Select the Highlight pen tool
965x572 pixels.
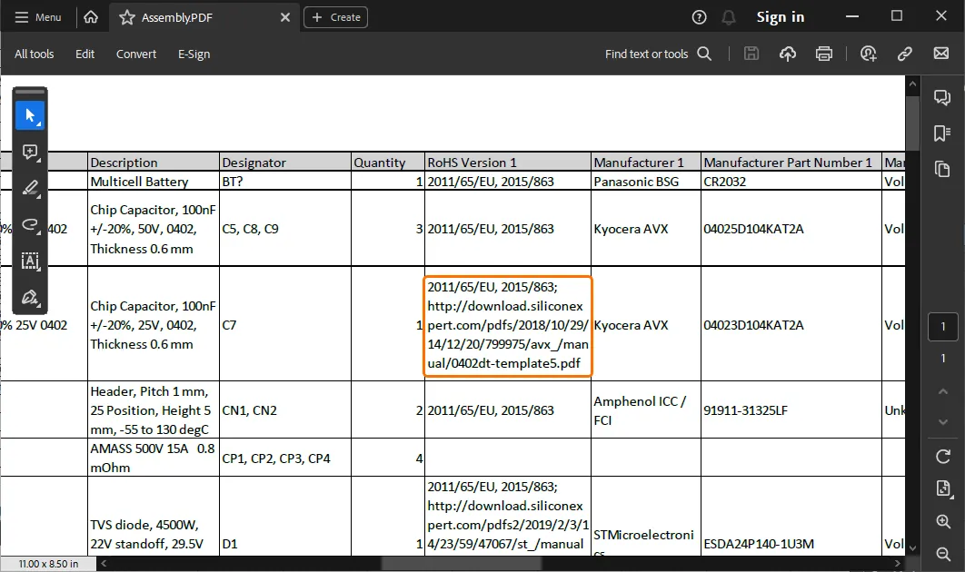(30, 188)
